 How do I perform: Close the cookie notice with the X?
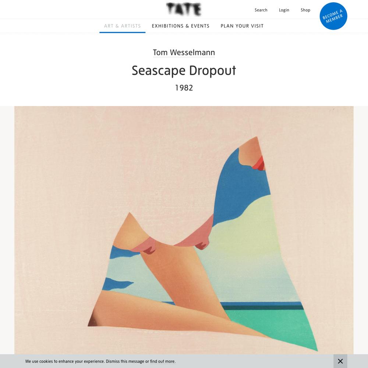pos(340,361)
